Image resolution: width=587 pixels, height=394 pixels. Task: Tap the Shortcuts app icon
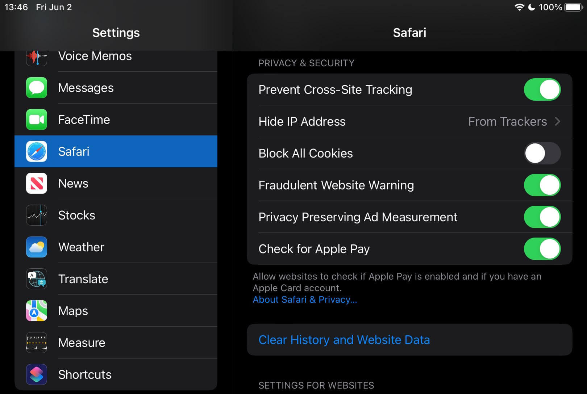[x=37, y=374]
